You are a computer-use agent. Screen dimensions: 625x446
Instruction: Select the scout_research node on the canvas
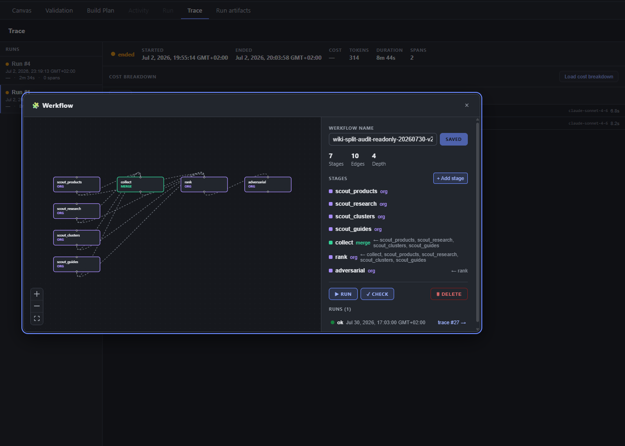pos(76,211)
